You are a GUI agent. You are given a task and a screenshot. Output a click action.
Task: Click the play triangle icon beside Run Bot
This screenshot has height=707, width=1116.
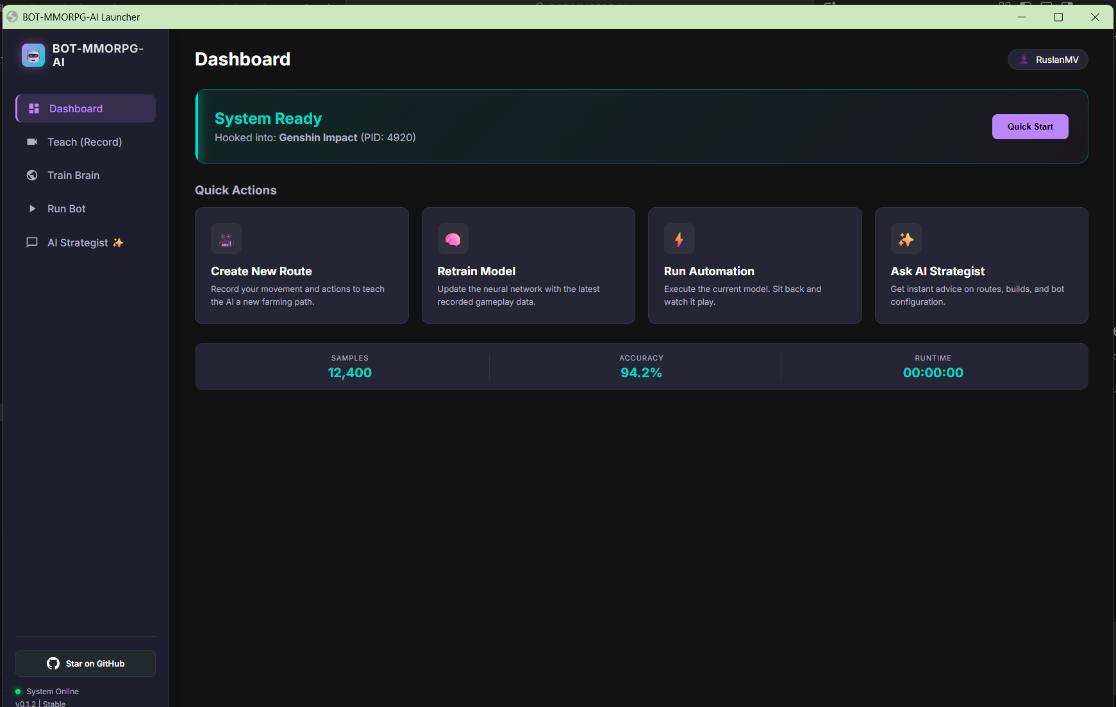[32, 209]
